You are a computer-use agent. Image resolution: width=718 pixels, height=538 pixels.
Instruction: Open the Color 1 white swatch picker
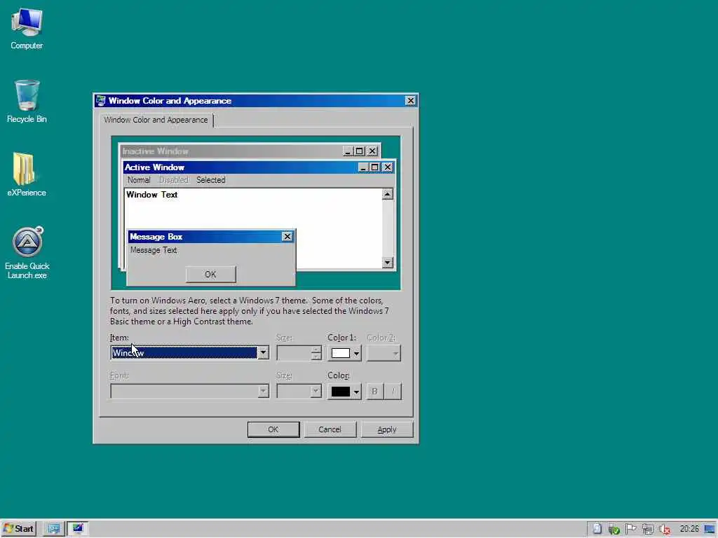(344, 353)
